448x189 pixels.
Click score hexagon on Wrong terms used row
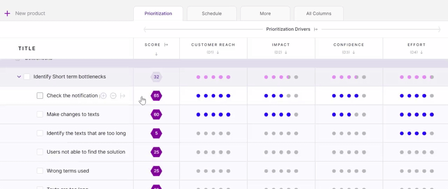[x=156, y=171]
